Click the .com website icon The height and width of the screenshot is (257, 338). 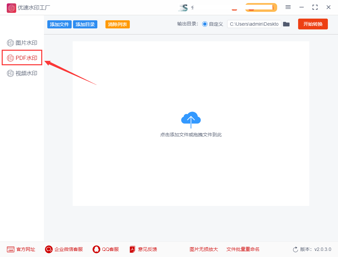click(10, 250)
